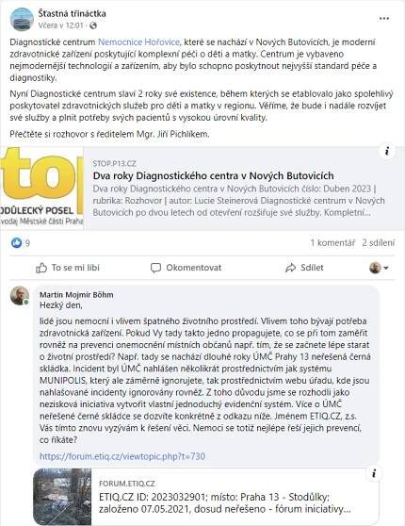Image resolution: width=405 pixels, height=526 pixels.
Task: Click the info icon on STOP.P13.CZ link preview
Action: [x=387, y=151]
